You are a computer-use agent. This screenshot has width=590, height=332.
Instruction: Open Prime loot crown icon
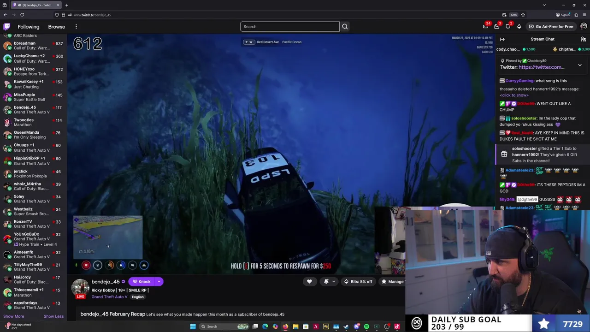click(486, 26)
